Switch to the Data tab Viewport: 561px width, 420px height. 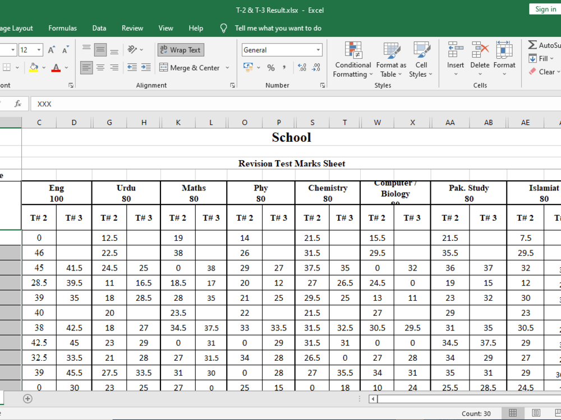coord(99,28)
